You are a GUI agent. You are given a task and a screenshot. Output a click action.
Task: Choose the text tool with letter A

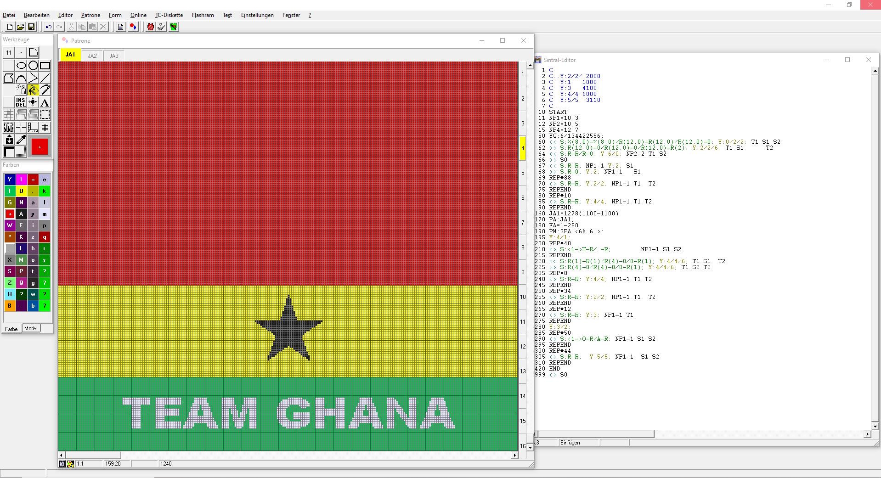pyautogui.click(x=45, y=102)
